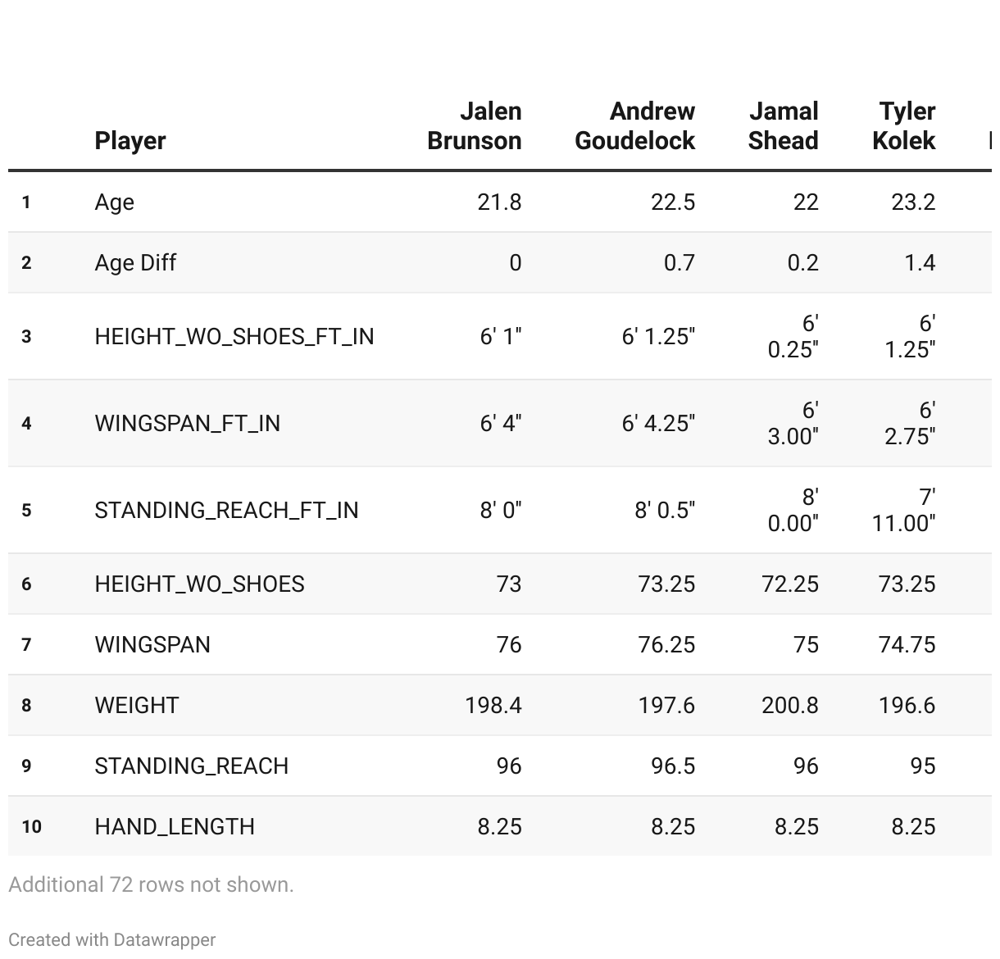Select Jamal Shead's weight value 200.8
Viewport: 1000px width, 959px height.
[x=790, y=706]
